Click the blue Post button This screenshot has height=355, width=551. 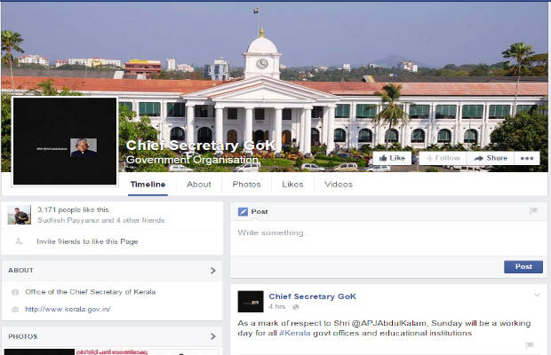click(523, 266)
